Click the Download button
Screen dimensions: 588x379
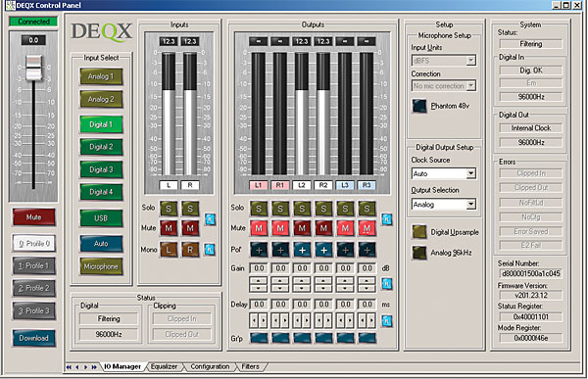(x=33, y=338)
